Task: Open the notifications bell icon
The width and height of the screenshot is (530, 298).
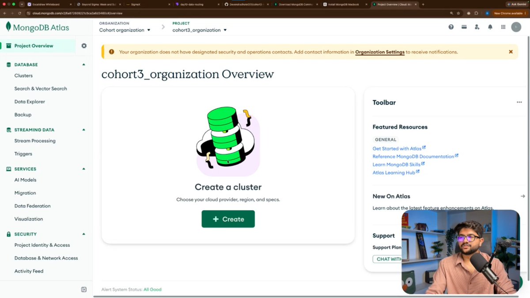Action: click(x=490, y=27)
